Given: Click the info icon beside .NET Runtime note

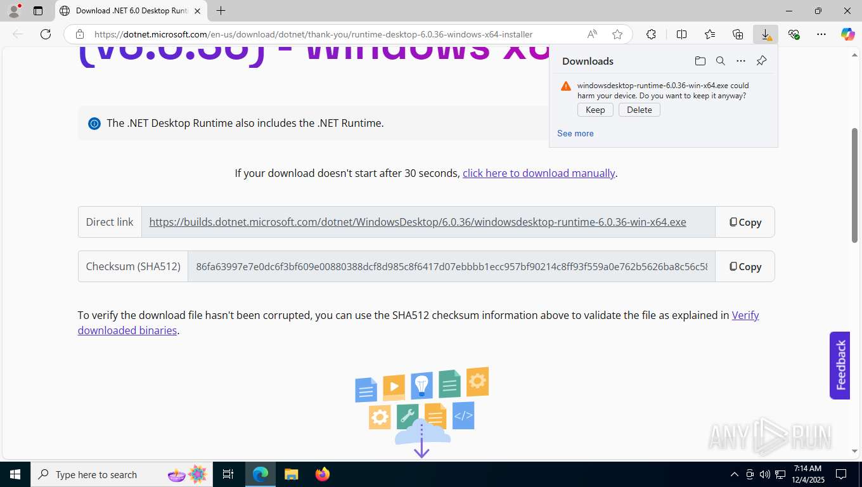Looking at the screenshot, I should coord(94,124).
